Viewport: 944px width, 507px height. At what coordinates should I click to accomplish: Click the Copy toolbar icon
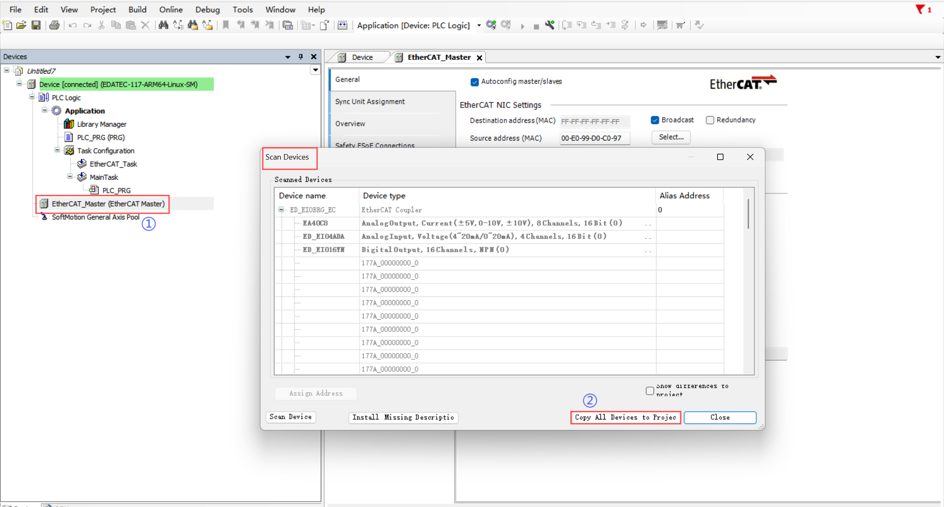[116, 25]
